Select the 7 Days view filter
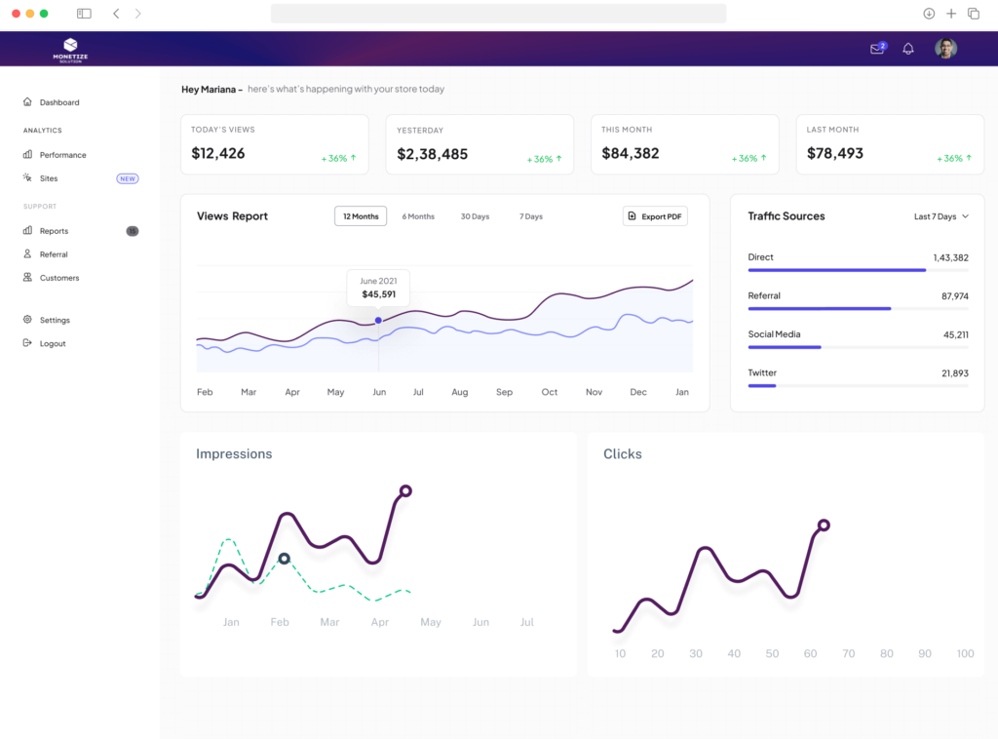The width and height of the screenshot is (998, 739). 530,216
